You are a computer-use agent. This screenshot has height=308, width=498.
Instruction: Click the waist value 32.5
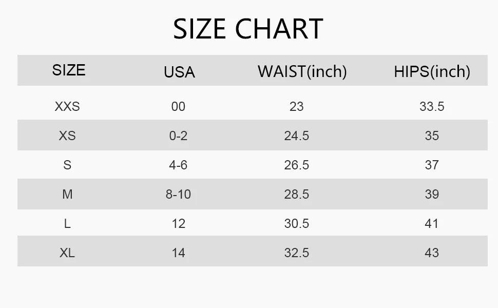pos(296,253)
